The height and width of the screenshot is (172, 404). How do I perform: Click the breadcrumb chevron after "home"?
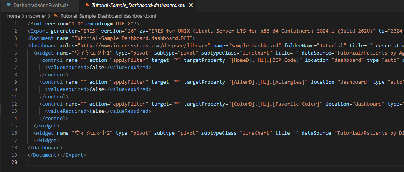(23, 16)
